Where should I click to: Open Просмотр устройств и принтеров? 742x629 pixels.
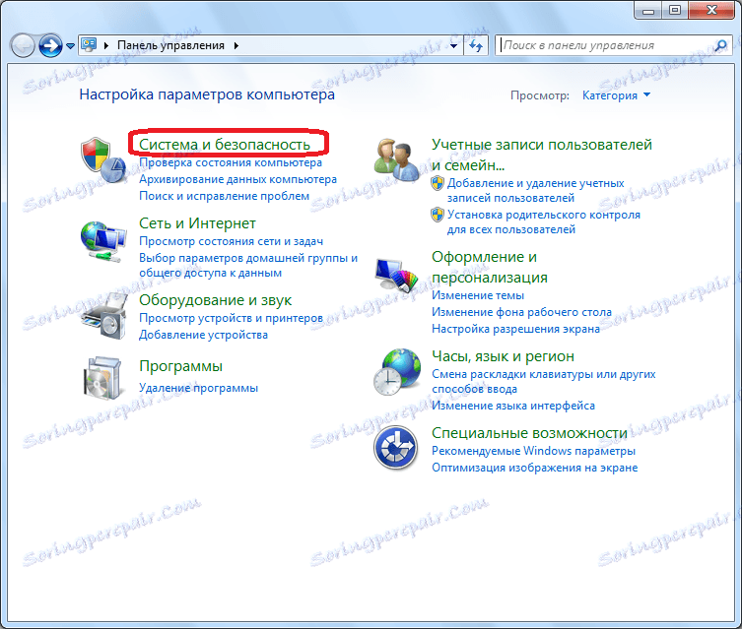tap(231, 318)
